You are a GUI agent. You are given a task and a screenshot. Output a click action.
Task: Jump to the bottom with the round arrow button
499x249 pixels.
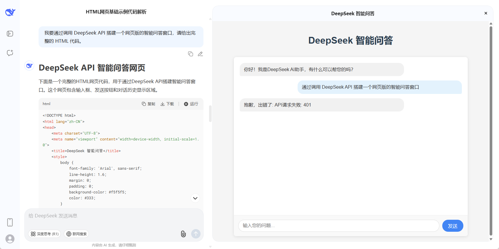click(x=195, y=198)
